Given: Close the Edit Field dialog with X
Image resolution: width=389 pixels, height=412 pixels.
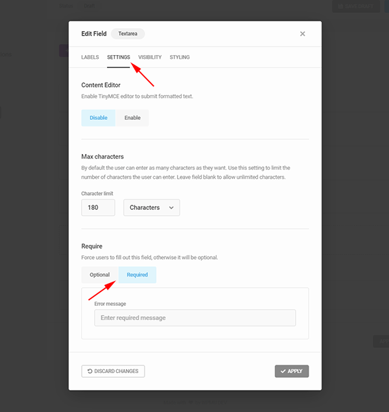Looking at the screenshot, I should tap(302, 34).
